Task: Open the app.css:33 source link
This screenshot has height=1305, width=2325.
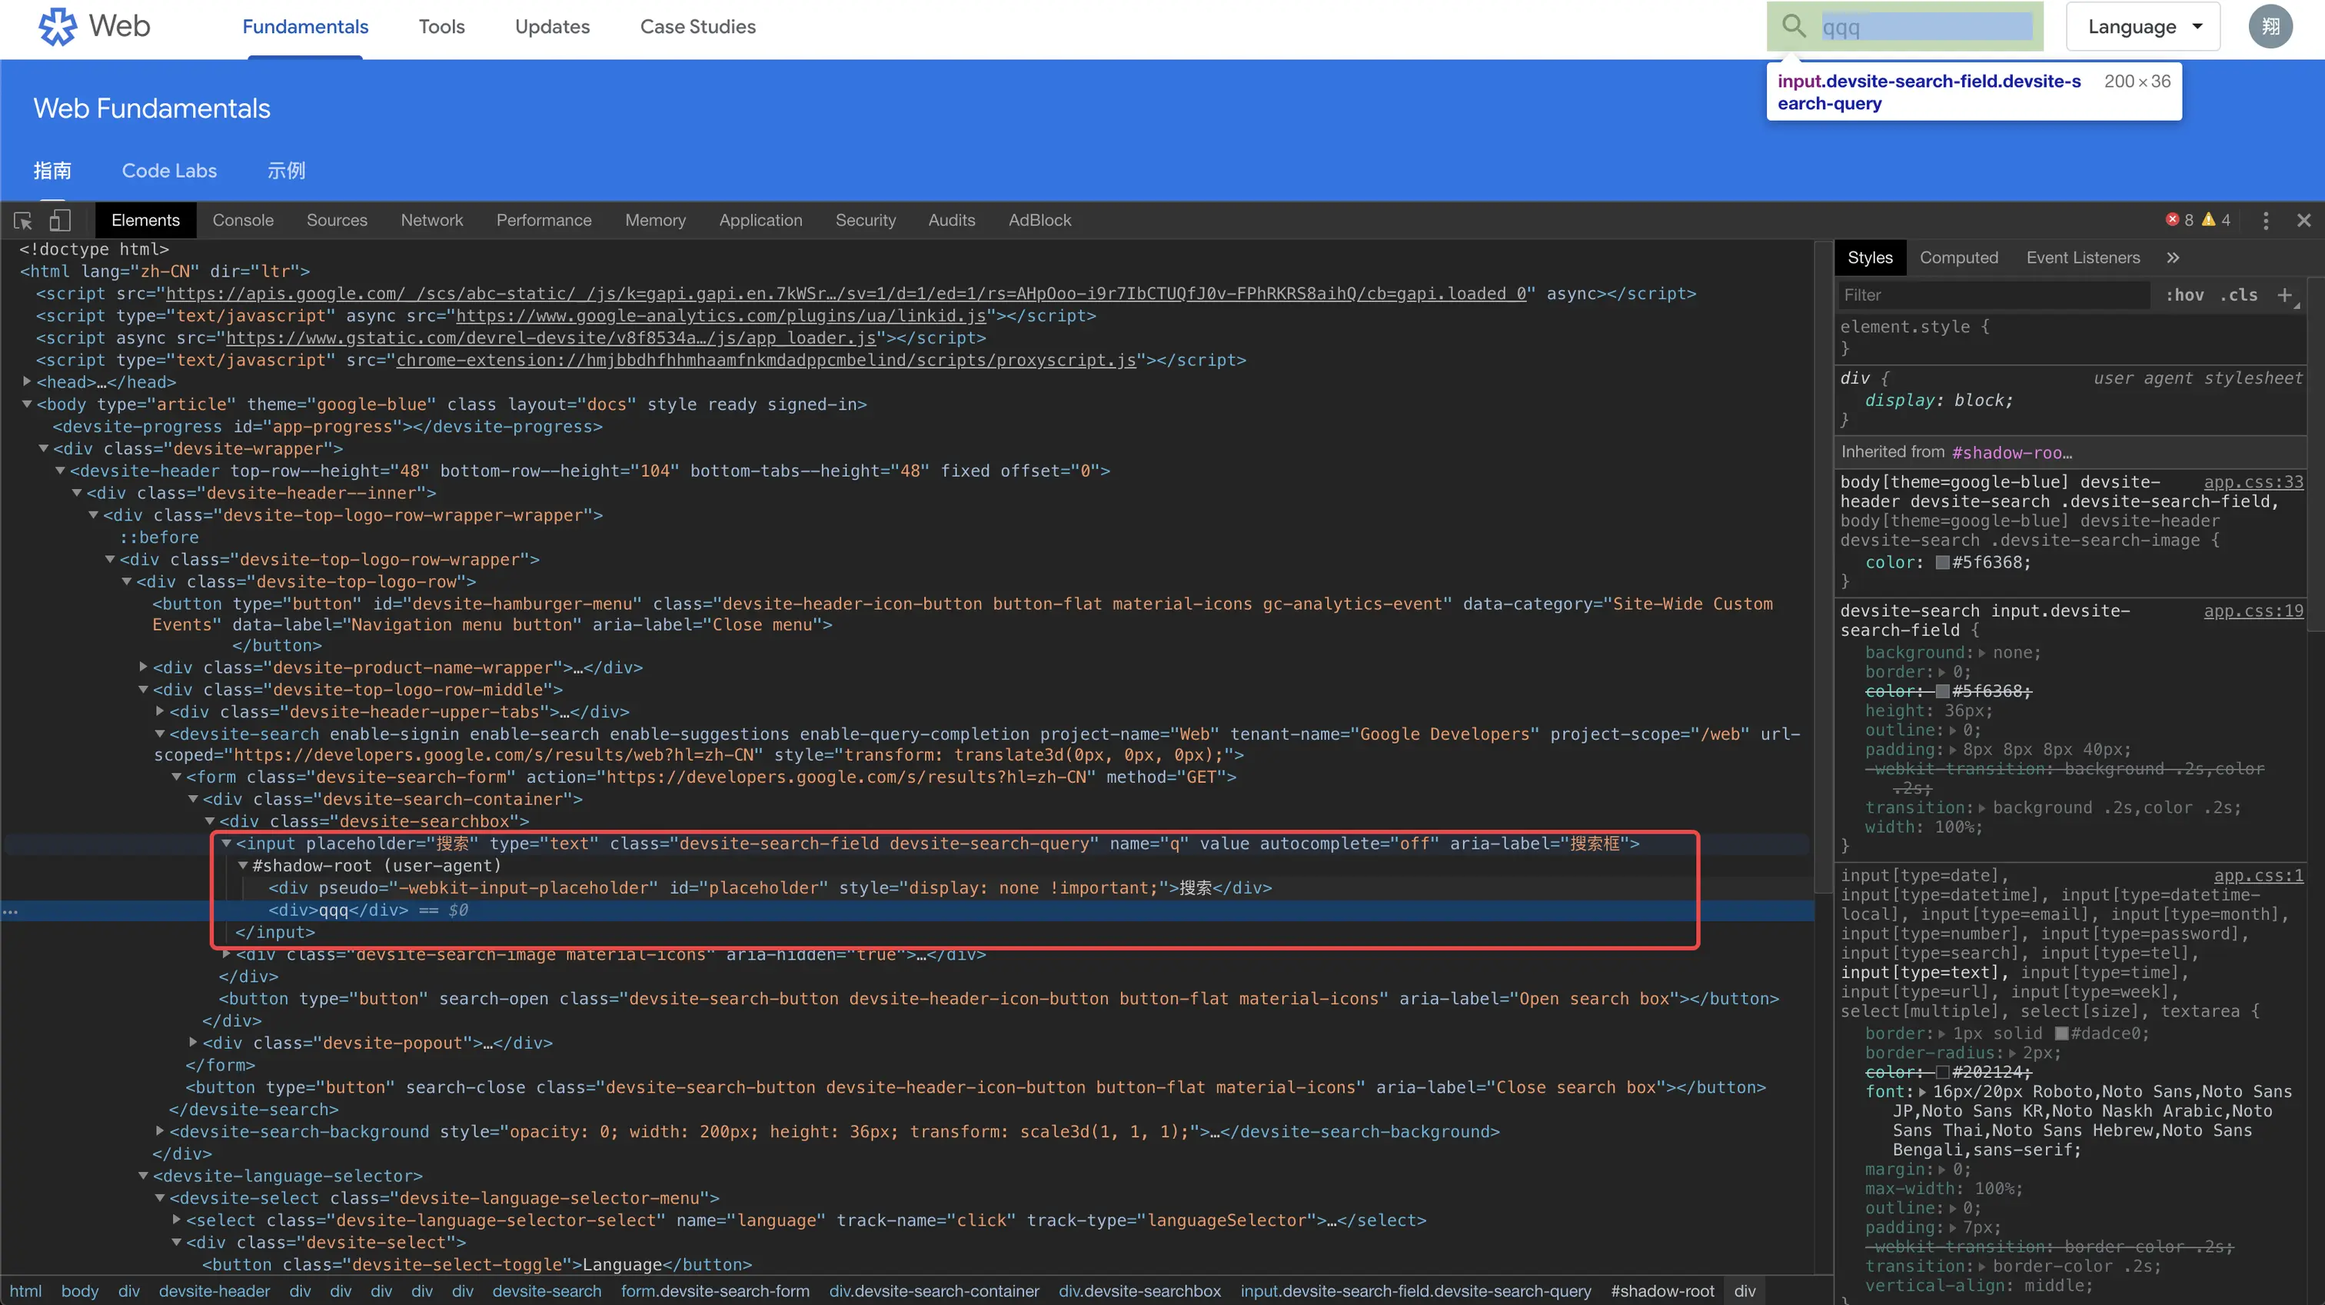Action: 2253,482
